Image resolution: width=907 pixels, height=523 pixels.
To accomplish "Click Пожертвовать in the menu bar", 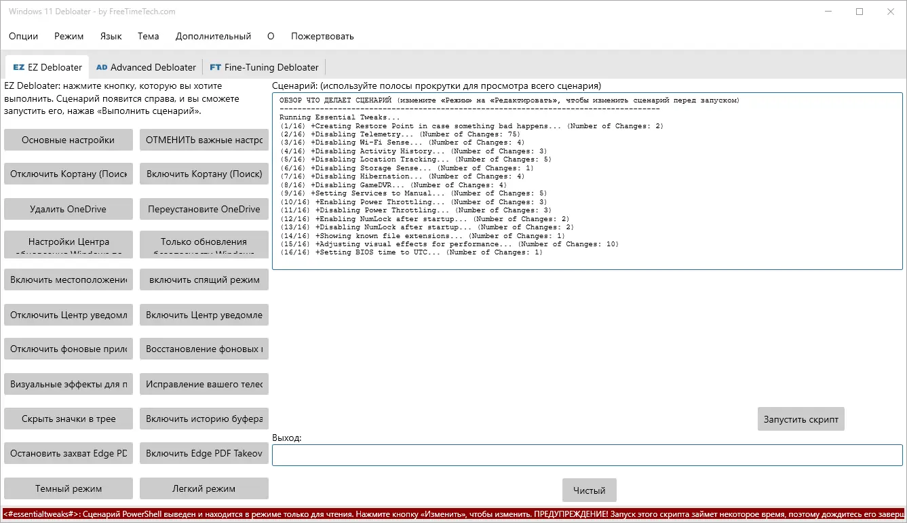I will click(x=322, y=36).
